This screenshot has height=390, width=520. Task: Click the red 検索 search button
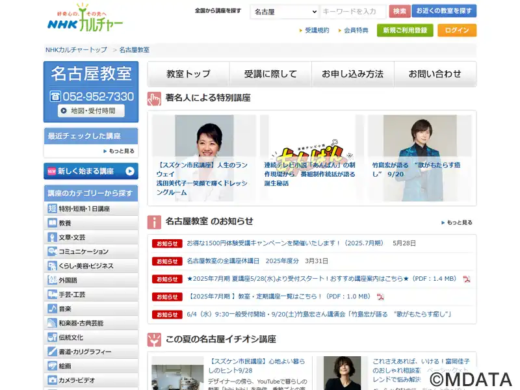click(400, 11)
